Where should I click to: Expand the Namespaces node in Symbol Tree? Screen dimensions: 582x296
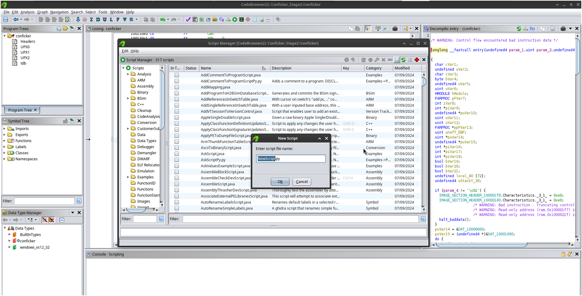tap(5, 159)
